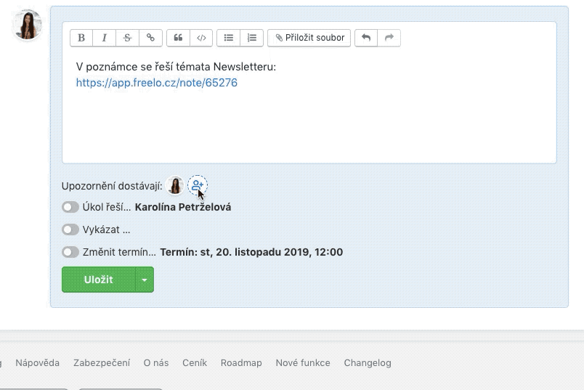Screen dimensions: 584x390
Task: Insert a code block
Action: click(201, 38)
